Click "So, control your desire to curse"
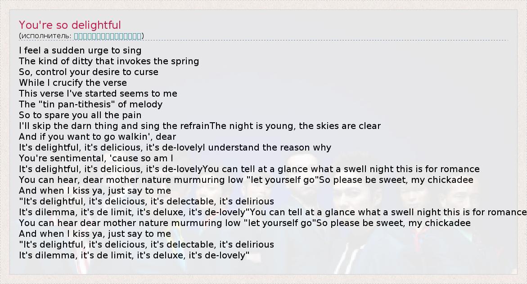Viewport: 527px width, 284px height. (89, 72)
